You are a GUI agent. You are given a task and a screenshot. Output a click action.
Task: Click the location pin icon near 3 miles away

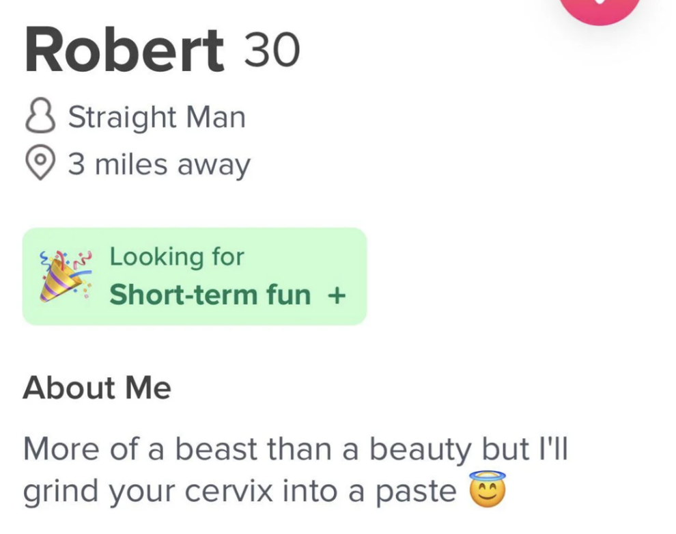coord(40,163)
